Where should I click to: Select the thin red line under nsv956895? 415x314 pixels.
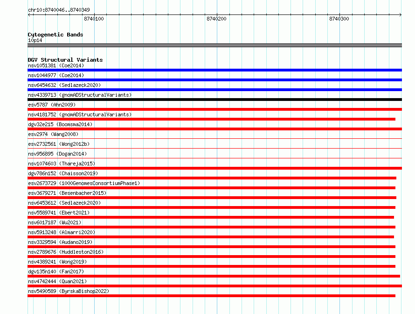coord(214,158)
